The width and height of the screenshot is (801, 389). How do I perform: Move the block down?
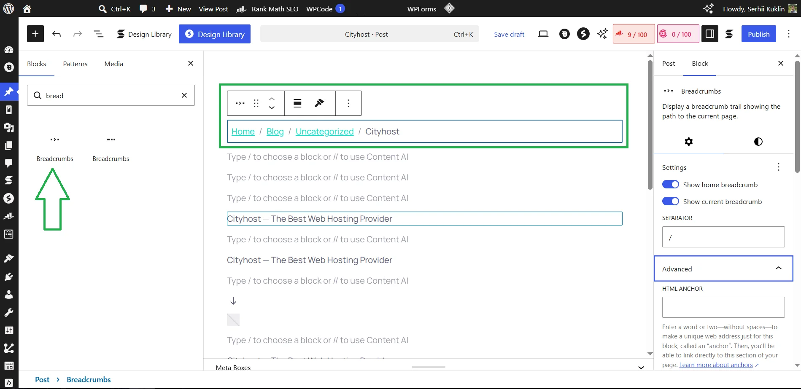tap(272, 108)
